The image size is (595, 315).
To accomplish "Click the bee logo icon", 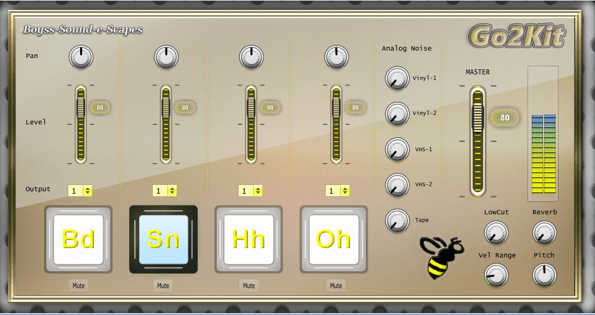I will 442,258.
